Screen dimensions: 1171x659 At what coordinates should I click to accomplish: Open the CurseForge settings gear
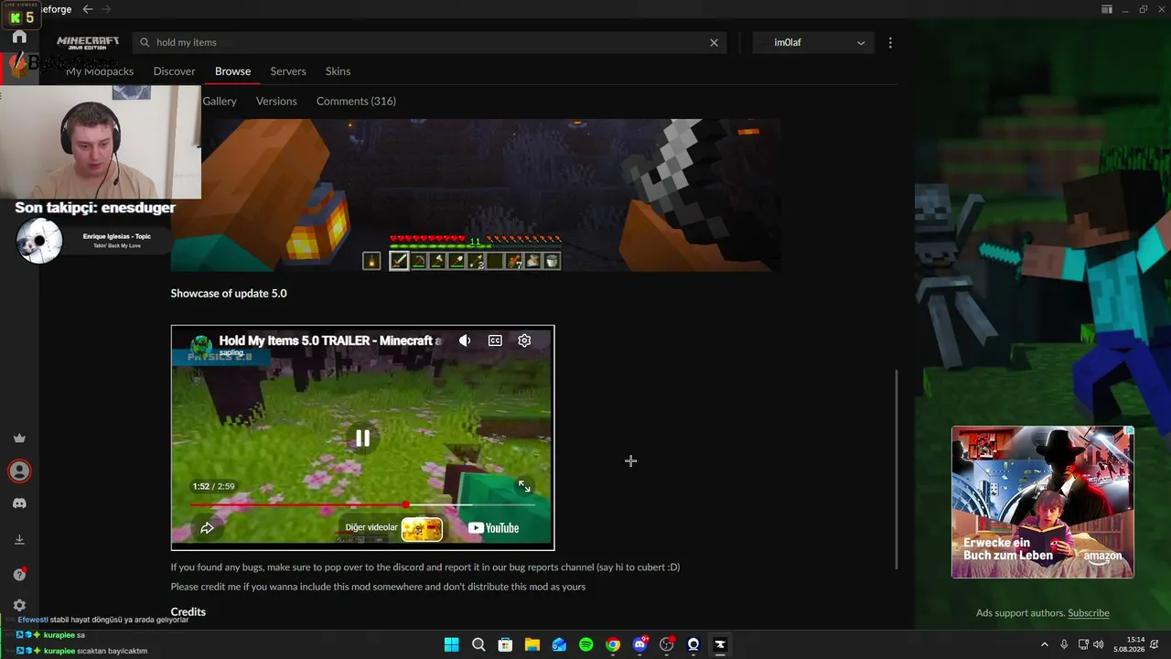coord(19,605)
